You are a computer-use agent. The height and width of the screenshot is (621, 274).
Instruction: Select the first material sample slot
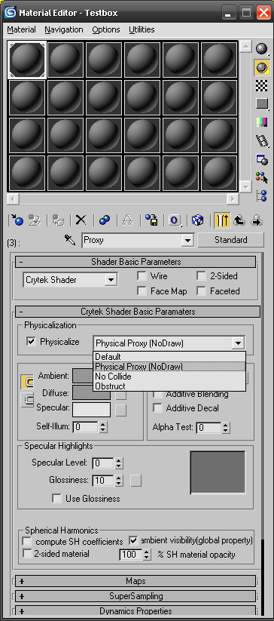[27, 60]
